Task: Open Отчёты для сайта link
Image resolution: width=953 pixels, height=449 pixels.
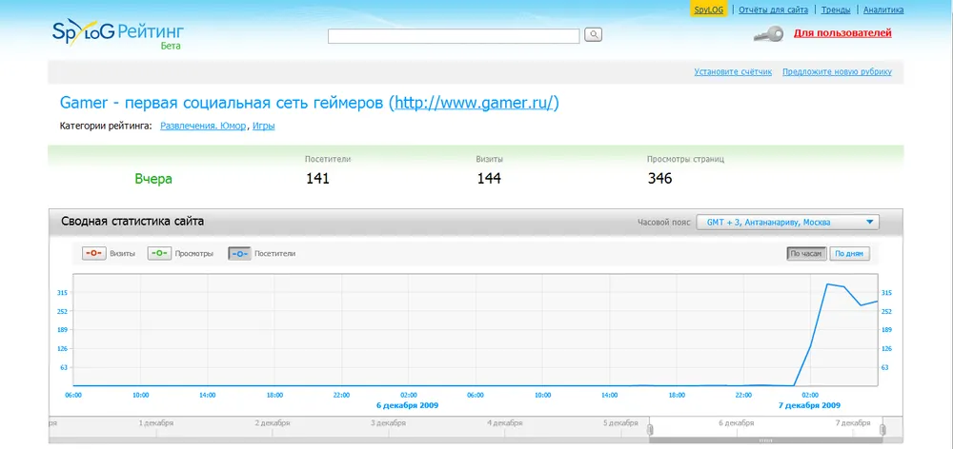Action: tap(774, 10)
